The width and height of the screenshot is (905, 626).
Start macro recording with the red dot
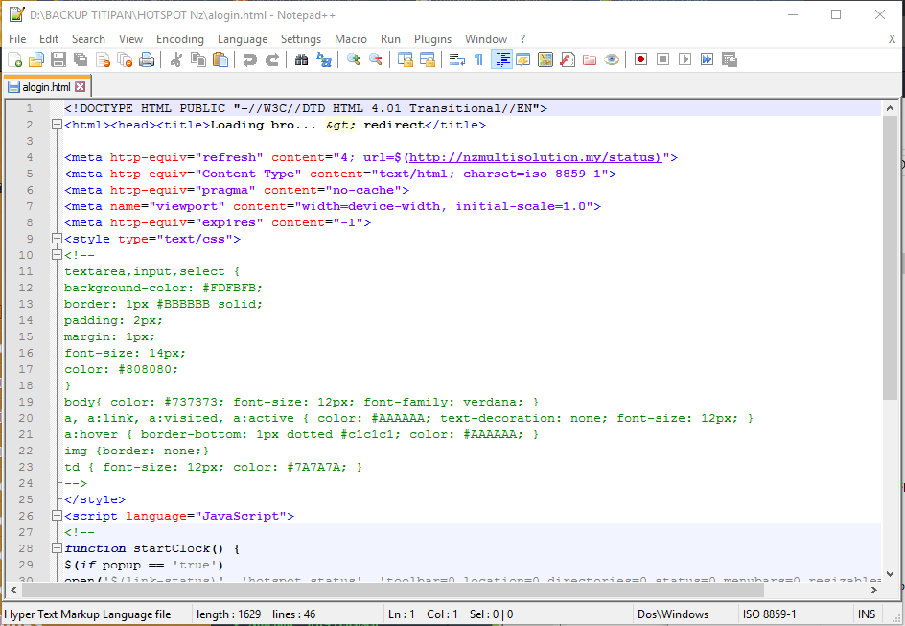coord(640,59)
